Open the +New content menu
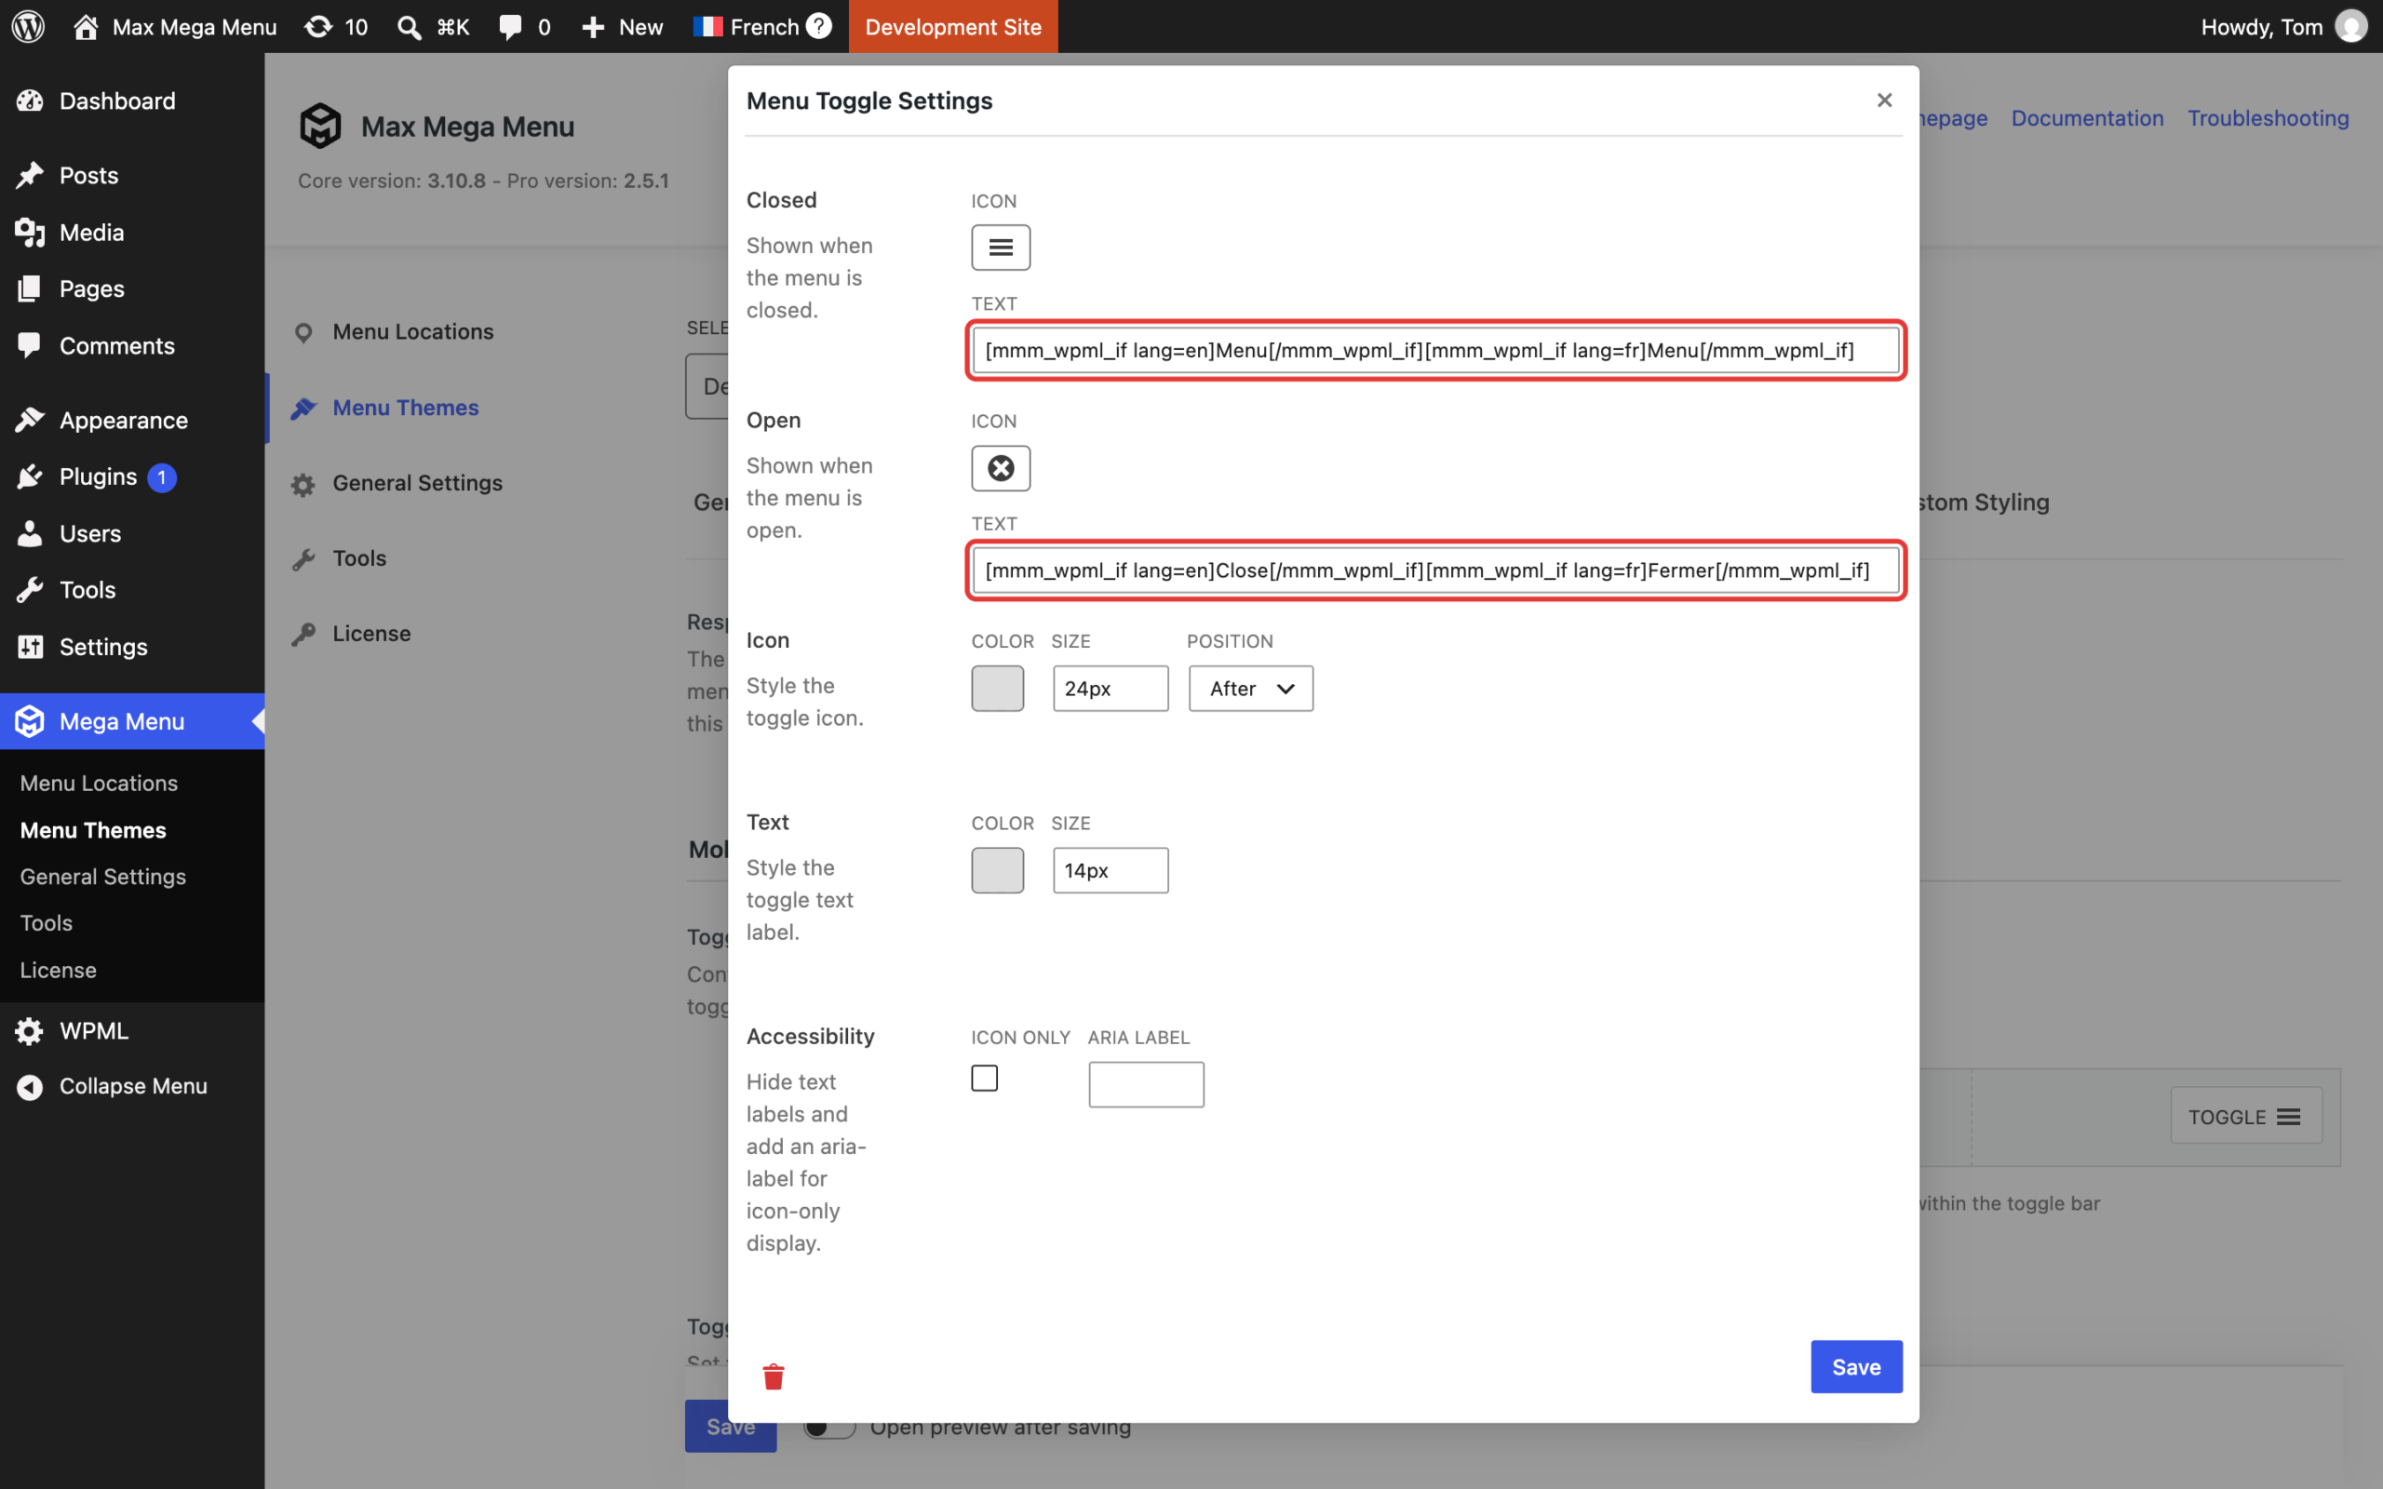Viewport: 2383px width, 1489px height. coord(623,27)
